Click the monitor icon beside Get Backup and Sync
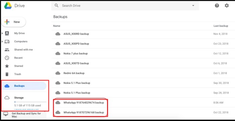The height and width of the screenshot is (121, 235). tap(6, 114)
